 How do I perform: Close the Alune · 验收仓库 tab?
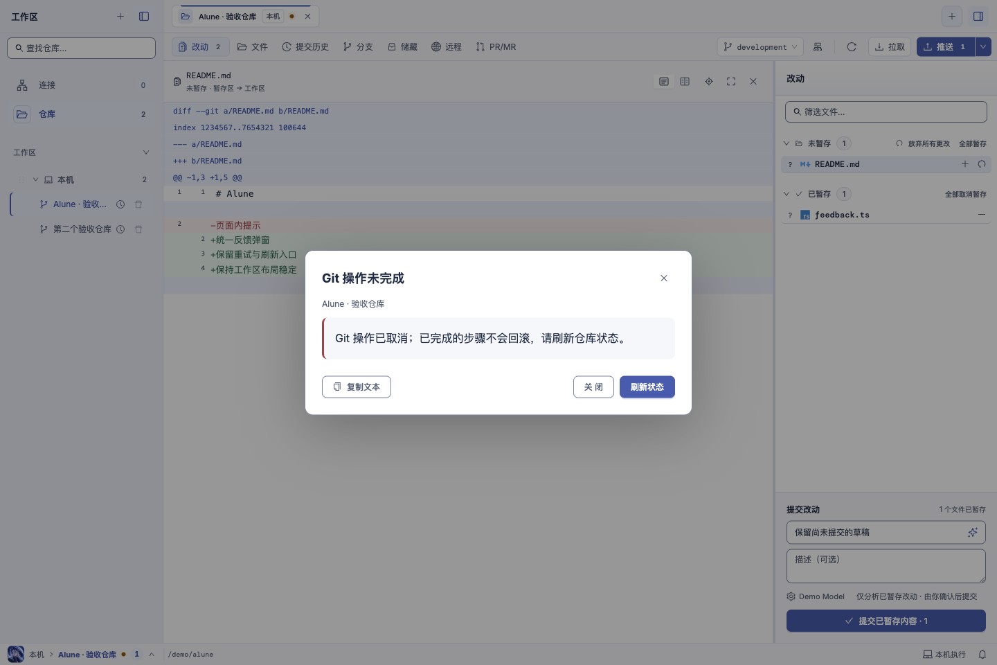coord(308,17)
